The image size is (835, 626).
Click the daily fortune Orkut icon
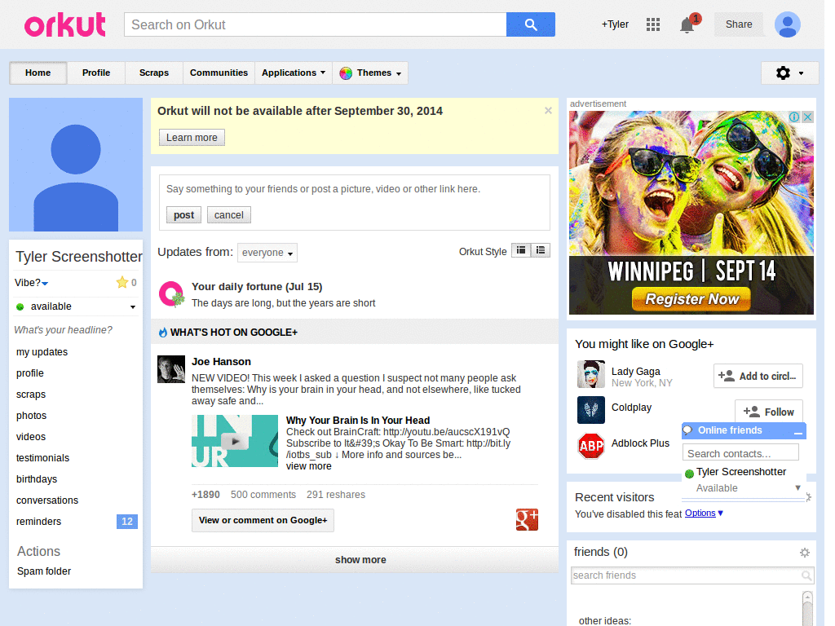[x=171, y=293]
